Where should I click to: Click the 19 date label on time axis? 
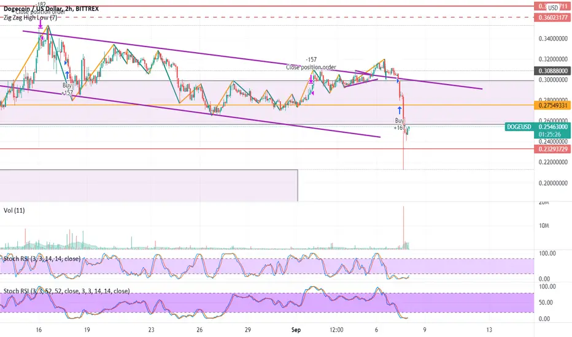click(87, 330)
